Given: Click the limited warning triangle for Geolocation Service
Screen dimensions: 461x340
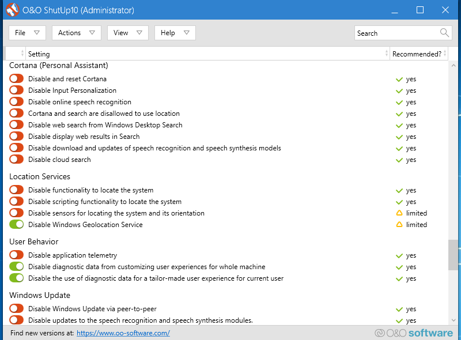Looking at the screenshot, I should pos(399,224).
